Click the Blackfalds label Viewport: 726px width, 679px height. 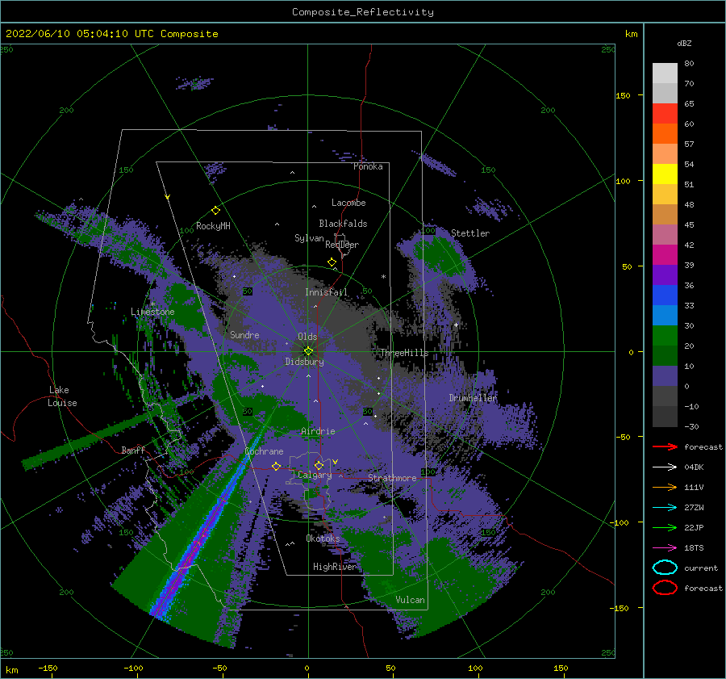[343, 224]
